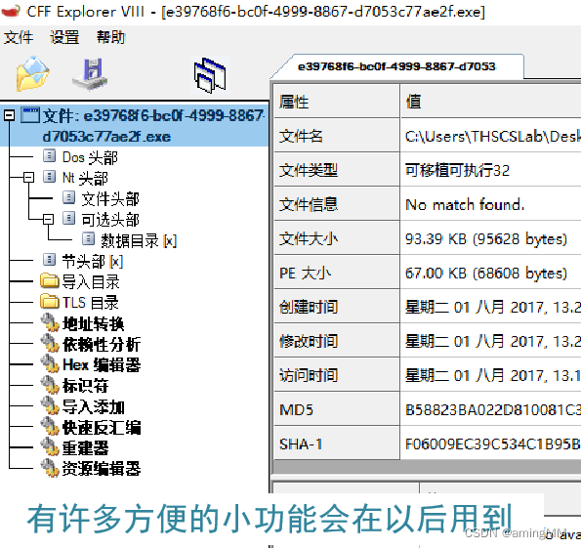Open the 帮助 menu
The image size is (581, 549).
click(x=110, y=37)
